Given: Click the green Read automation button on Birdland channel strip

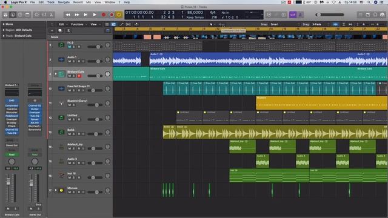Looking at the screenshot, I should (12, 155).
